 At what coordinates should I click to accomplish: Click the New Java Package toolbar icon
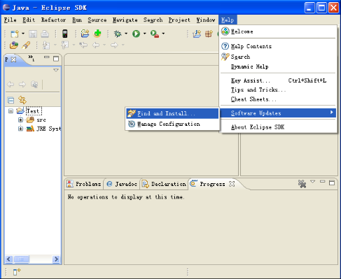coord(85,34)
